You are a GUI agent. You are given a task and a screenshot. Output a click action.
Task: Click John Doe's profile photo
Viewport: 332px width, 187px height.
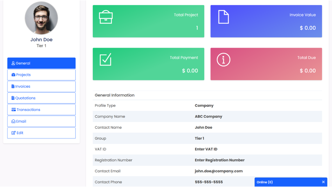[41, 18]
